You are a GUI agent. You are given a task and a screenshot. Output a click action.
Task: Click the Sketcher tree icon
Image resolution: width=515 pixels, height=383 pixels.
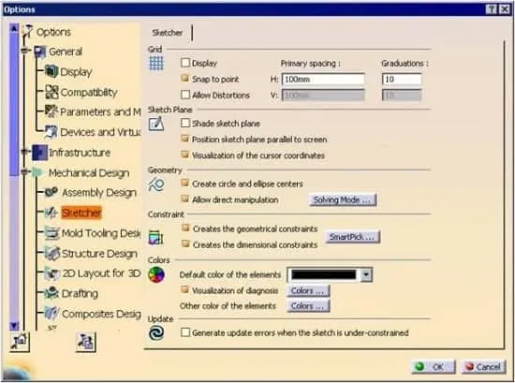click(51, 213)
